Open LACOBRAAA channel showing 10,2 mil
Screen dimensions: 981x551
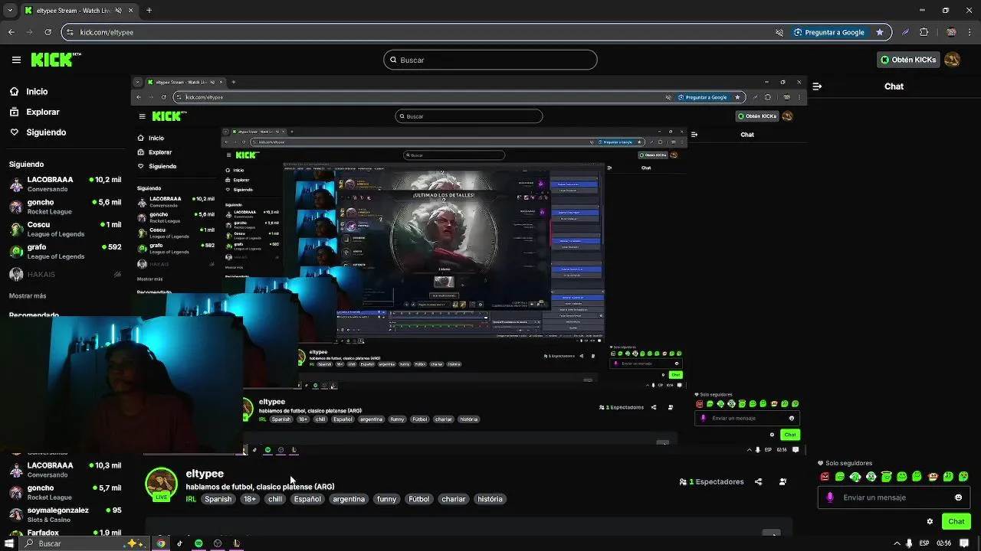pyautogui.click(x=65, y=184)
